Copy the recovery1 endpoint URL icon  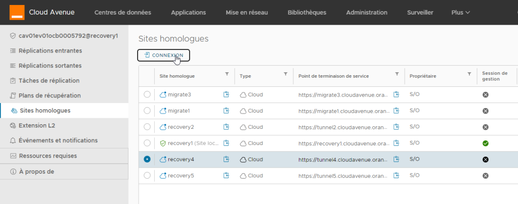tap(397, 143)
